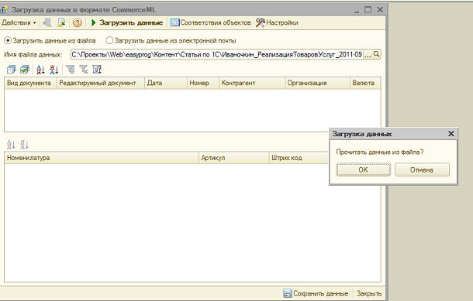The image size is (473, 301).
Task: Click the window icon in title bar
Action: point(4,9)
